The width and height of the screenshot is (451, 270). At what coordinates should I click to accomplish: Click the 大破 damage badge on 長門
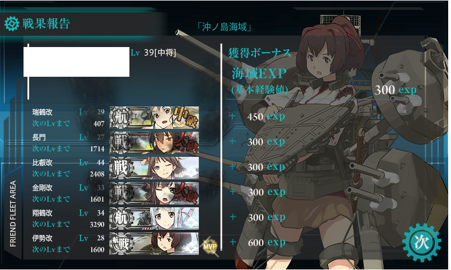coord(187,143)
